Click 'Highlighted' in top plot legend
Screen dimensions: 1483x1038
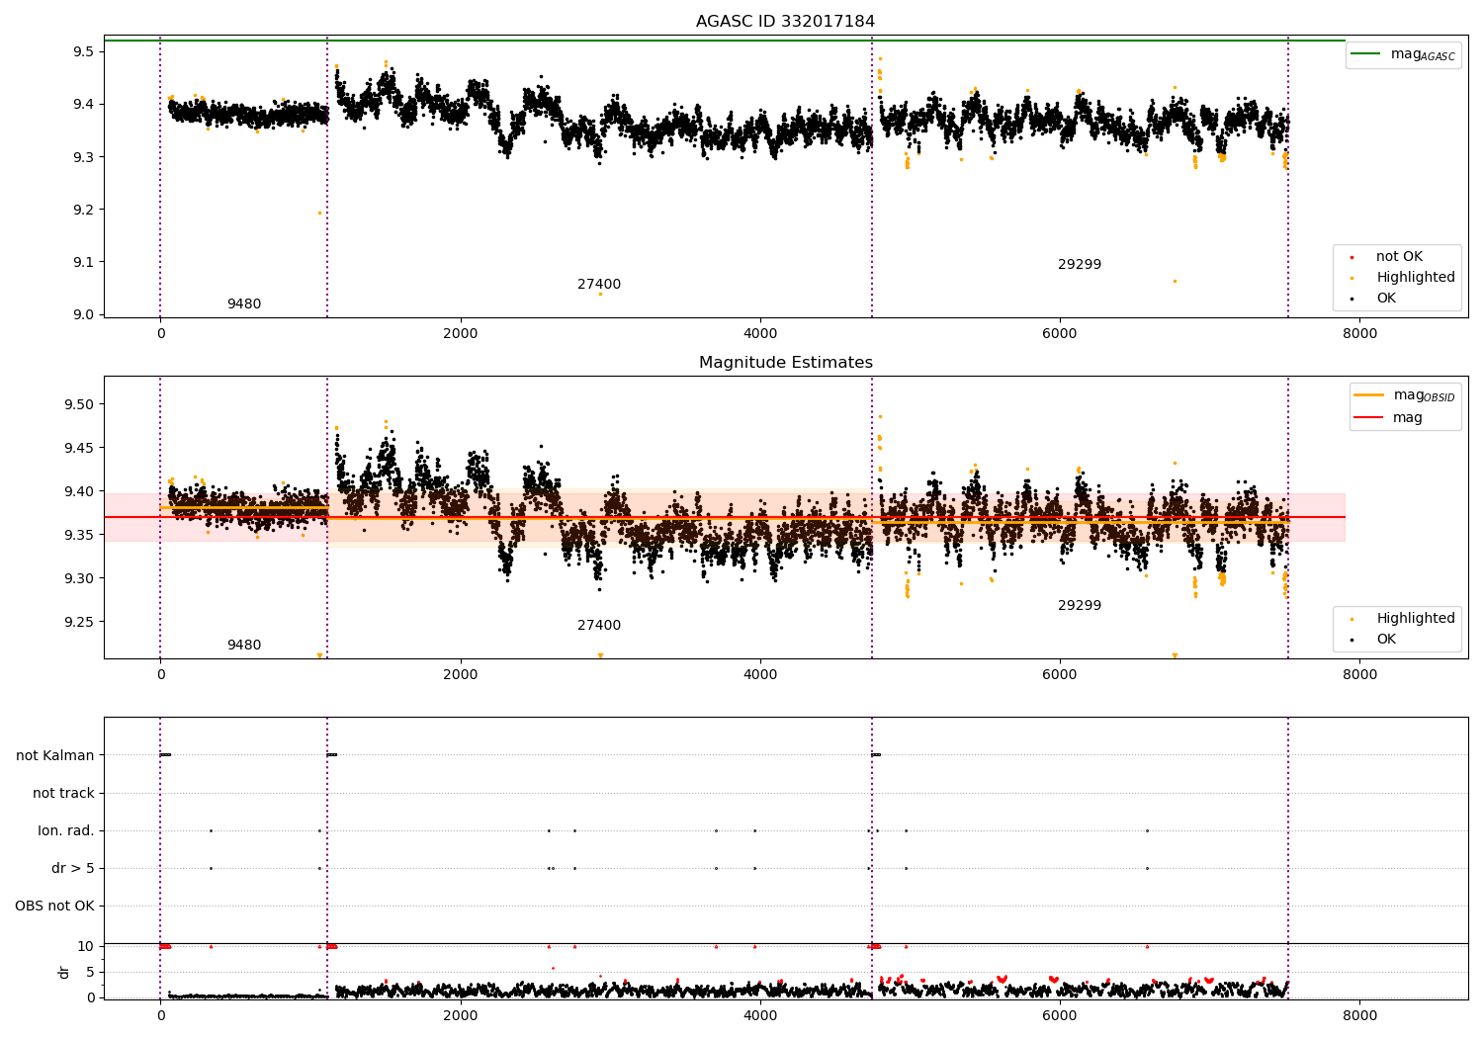1416,278
